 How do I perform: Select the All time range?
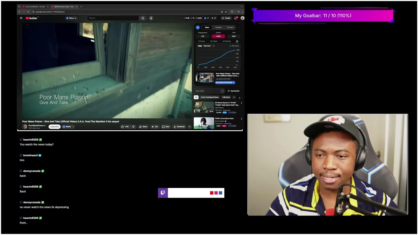237,41
